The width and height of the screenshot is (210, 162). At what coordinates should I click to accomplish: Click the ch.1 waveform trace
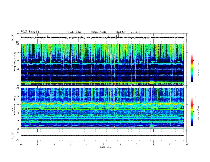click(x=102, y=38)
